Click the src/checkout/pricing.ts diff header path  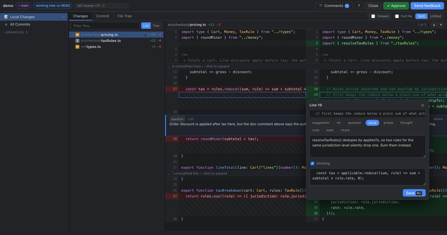coord(187,25)
